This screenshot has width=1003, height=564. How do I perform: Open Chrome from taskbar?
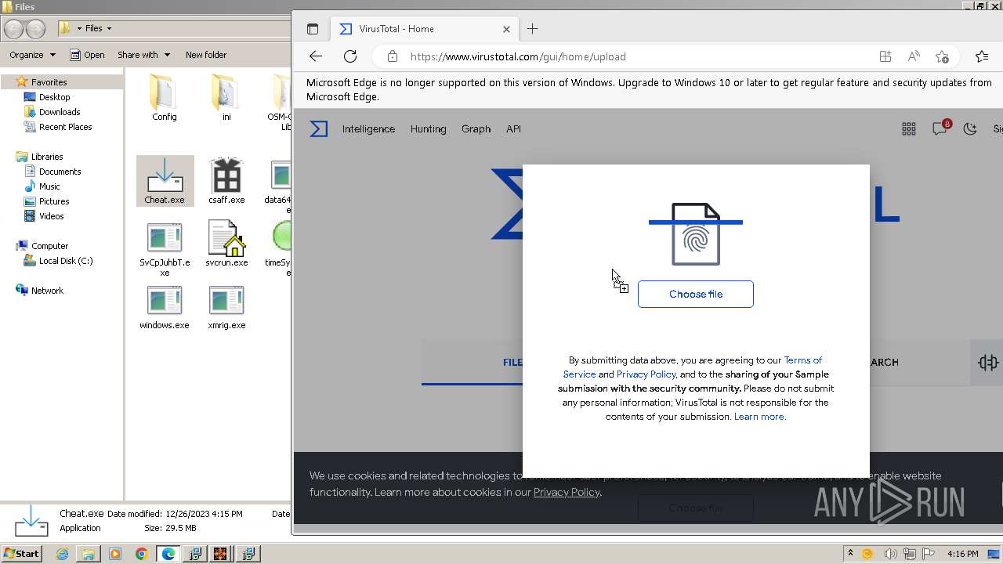click(x=141, y=554)
